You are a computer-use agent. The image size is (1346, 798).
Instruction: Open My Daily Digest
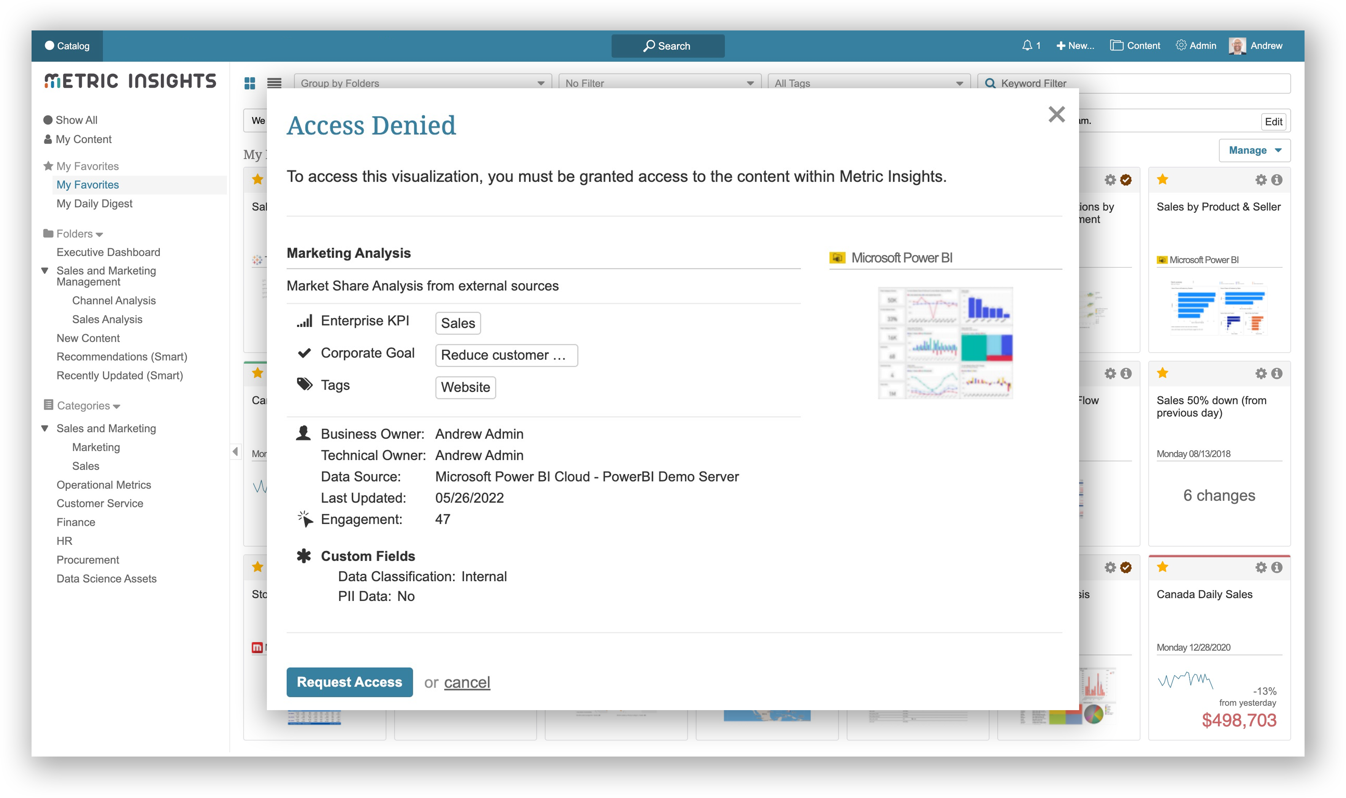click(94, 203)
